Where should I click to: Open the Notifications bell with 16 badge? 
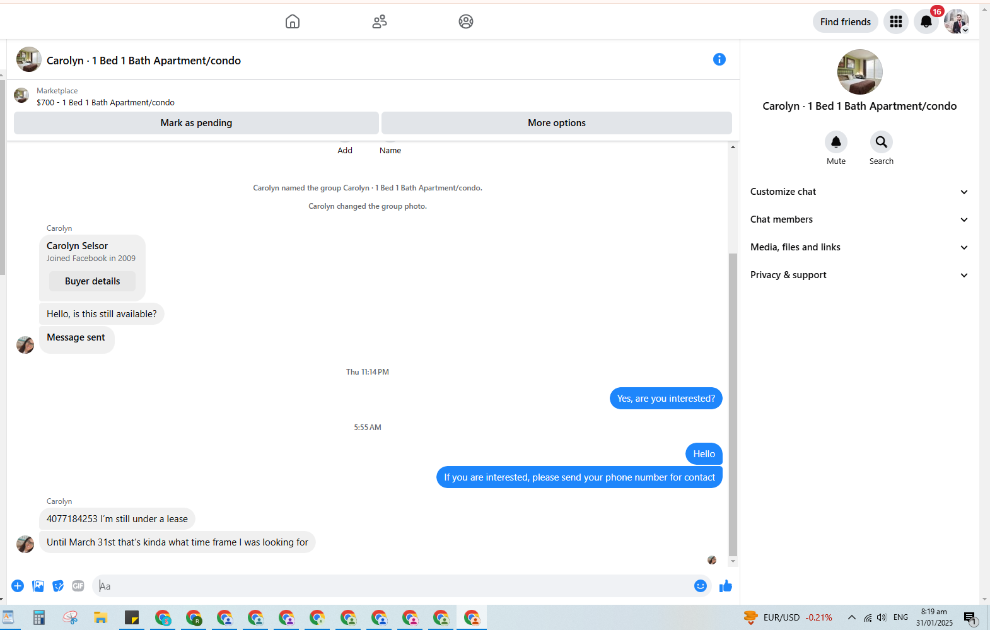pyautogui.click(x=926, y=22)
